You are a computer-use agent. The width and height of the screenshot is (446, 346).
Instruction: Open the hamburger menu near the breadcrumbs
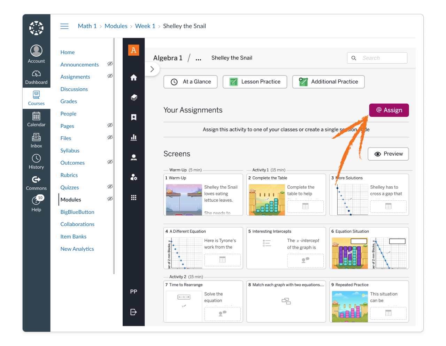64,26
